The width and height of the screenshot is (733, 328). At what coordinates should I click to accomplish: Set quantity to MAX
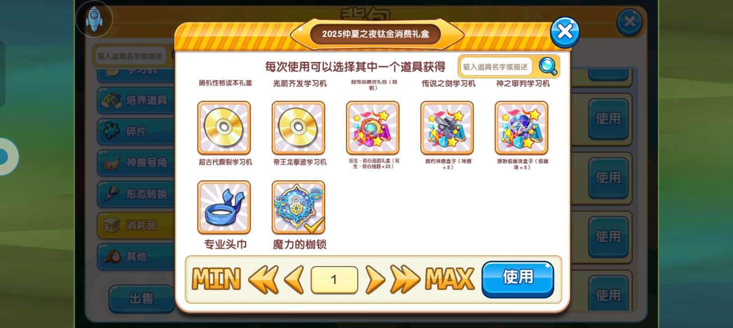(449, 279)
